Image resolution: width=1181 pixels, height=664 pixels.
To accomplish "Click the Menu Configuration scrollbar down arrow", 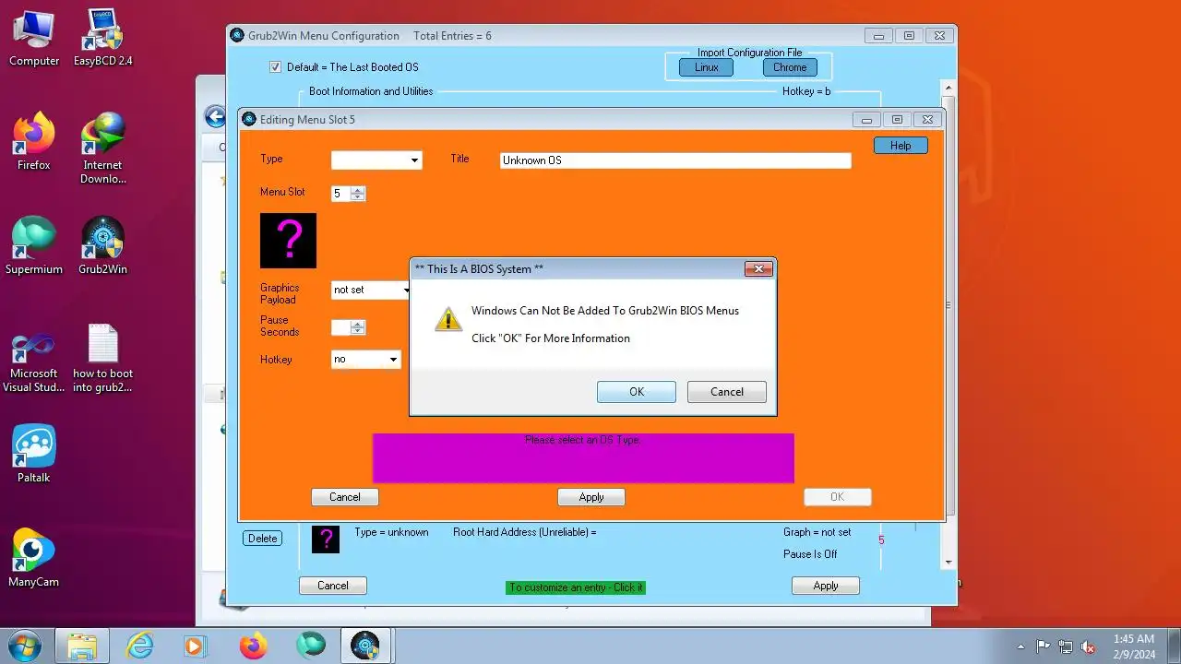I will [x=948, y=562].
